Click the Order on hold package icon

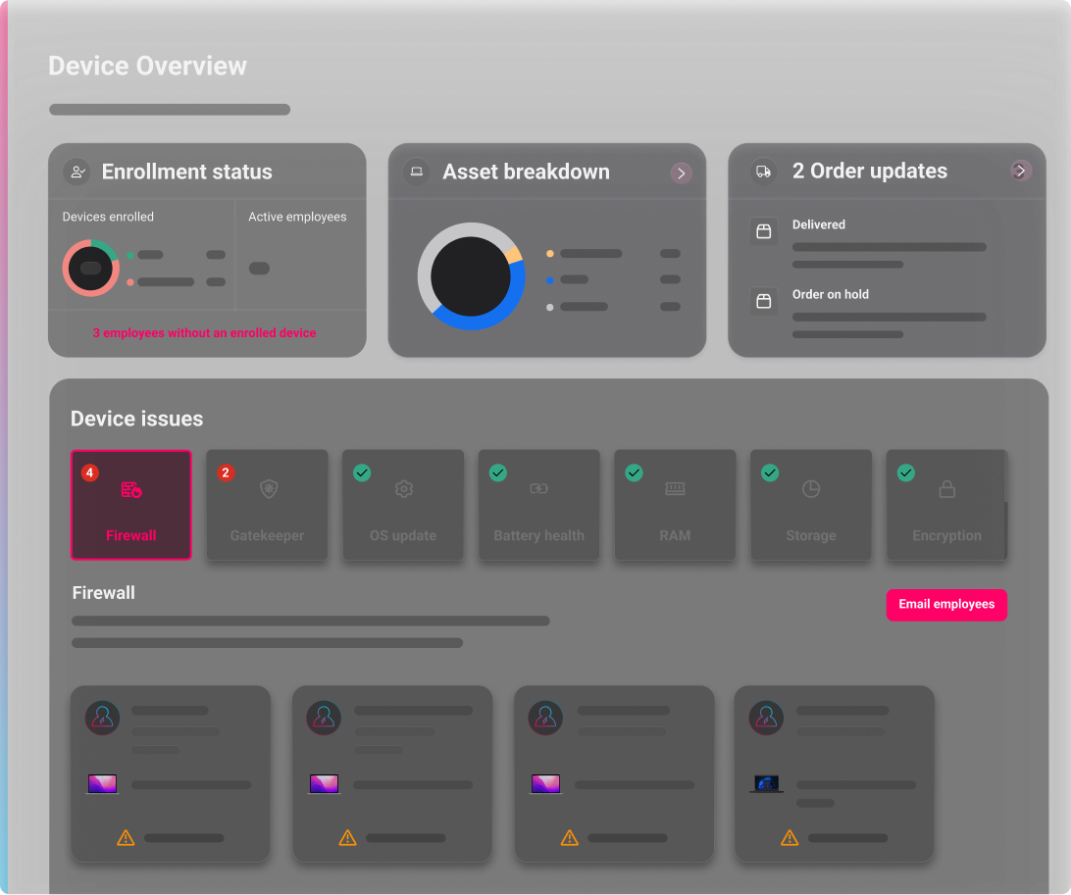764,300
